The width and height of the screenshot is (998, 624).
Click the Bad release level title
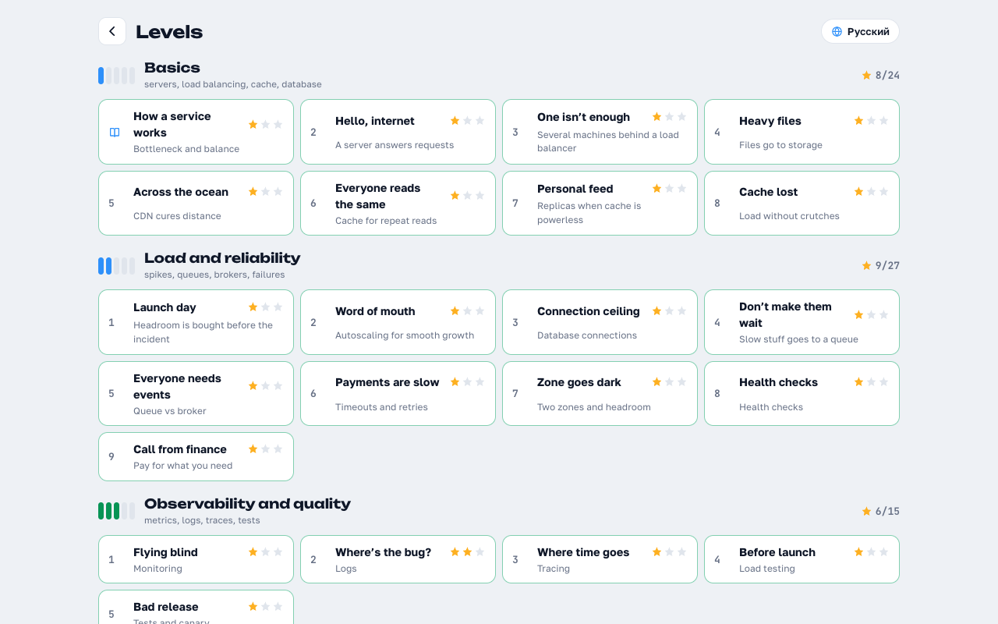click(x=166, y=607)
